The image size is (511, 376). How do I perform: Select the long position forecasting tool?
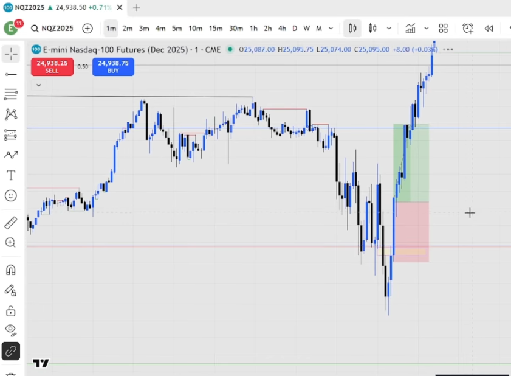[x=11, y=134]
